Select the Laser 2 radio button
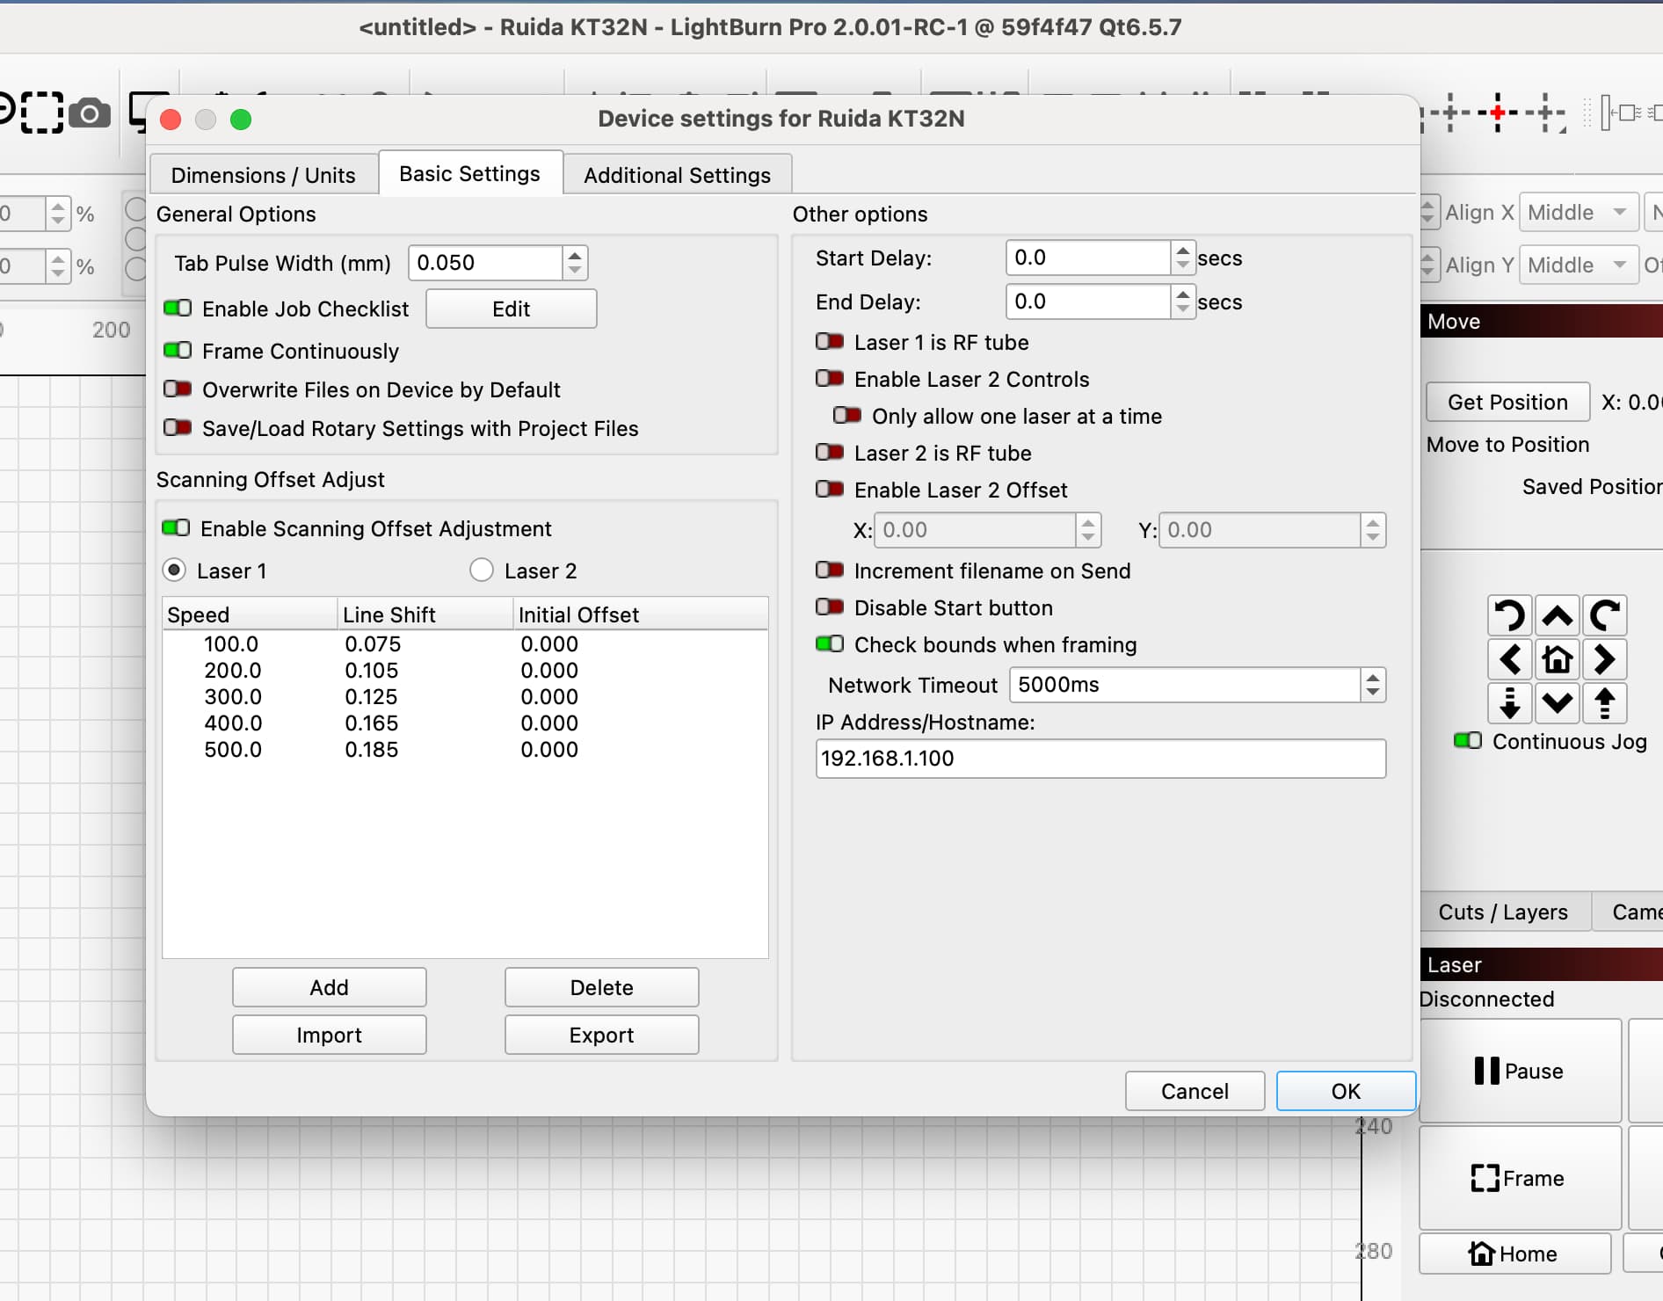 (482, 571)
